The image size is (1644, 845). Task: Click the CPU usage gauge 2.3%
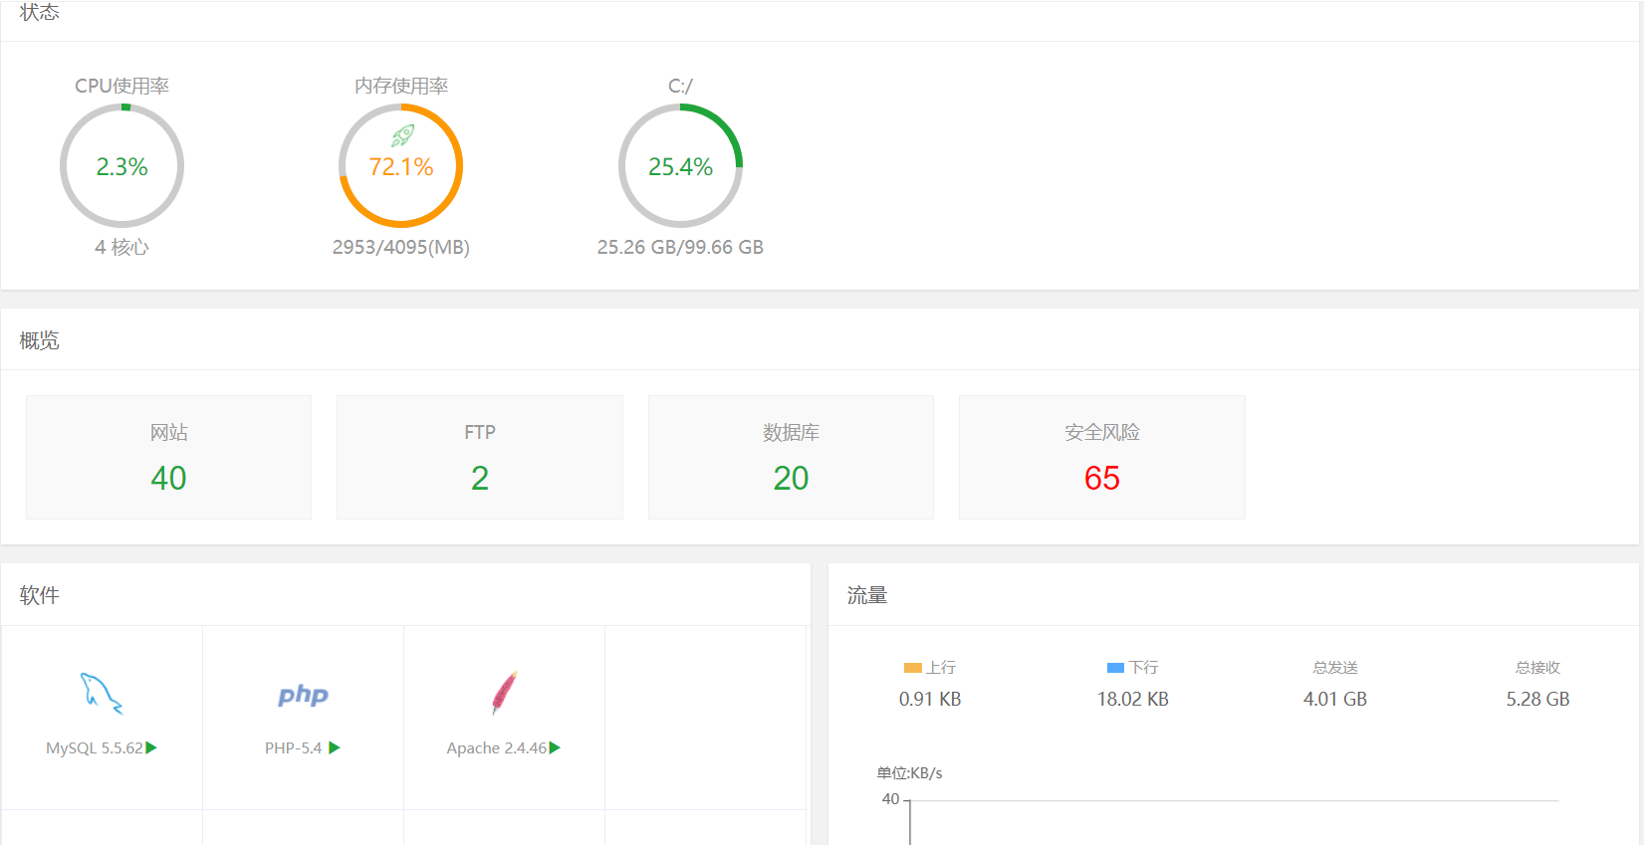click(121, 166)
